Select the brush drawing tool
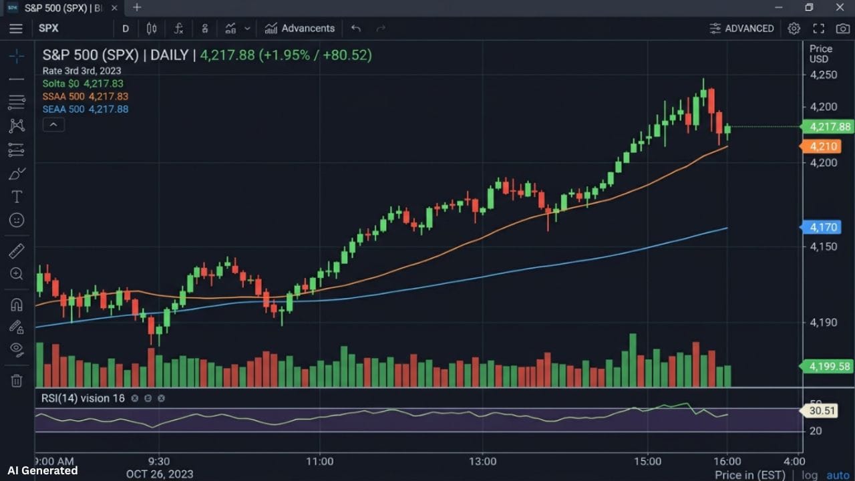The image size is (855, 481). click(17, 174)
